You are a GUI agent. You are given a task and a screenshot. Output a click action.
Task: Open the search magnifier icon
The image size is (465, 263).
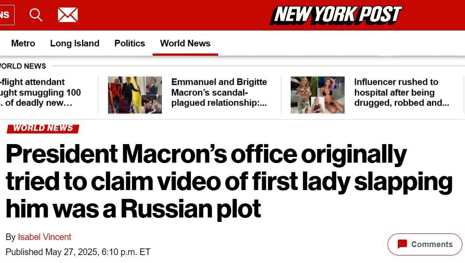tap(36, 15)
